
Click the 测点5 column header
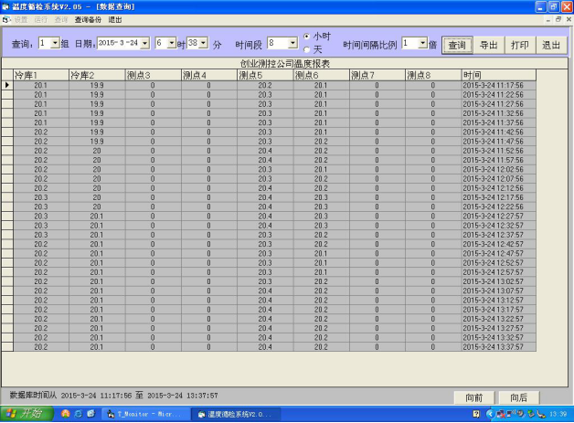point(265,76)
